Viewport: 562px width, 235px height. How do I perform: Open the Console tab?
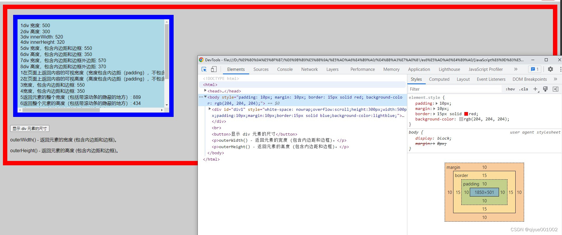tap(285, 69)
